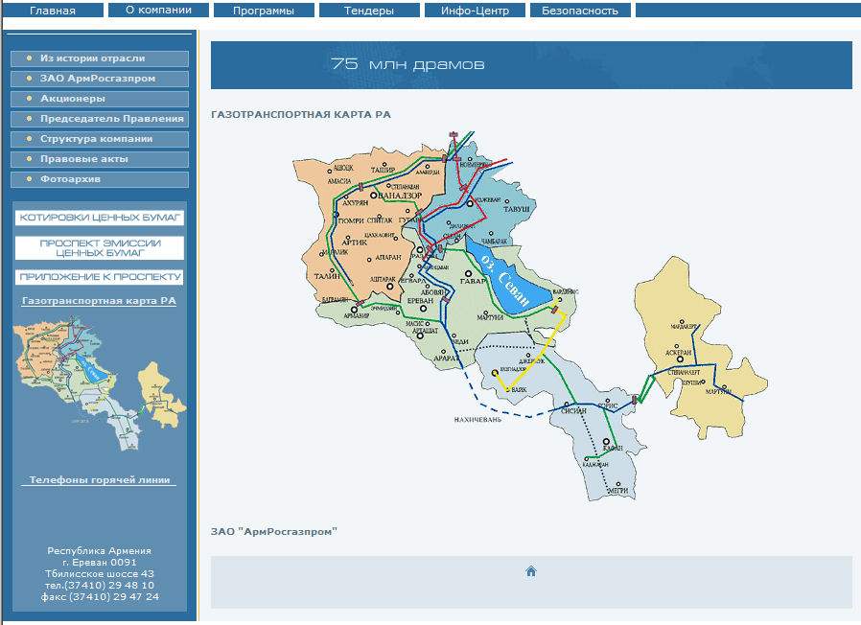This screenshot has width=861, height=625.
Task: Click the large gas transport map image
Action: pos(530,315)
